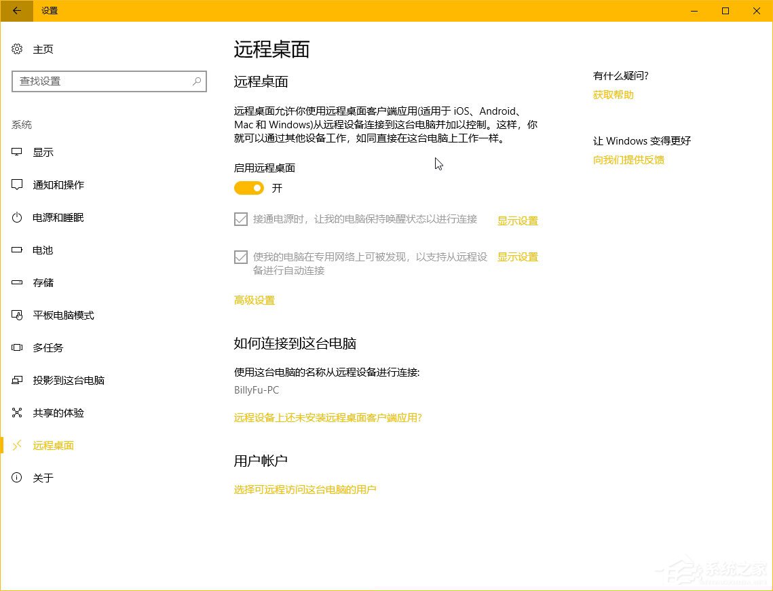Image resolution: width=773 pixels, height=591 pixels.
Task: Click the 电池 (Battery) sidebar icon
Action: (43, 250)
